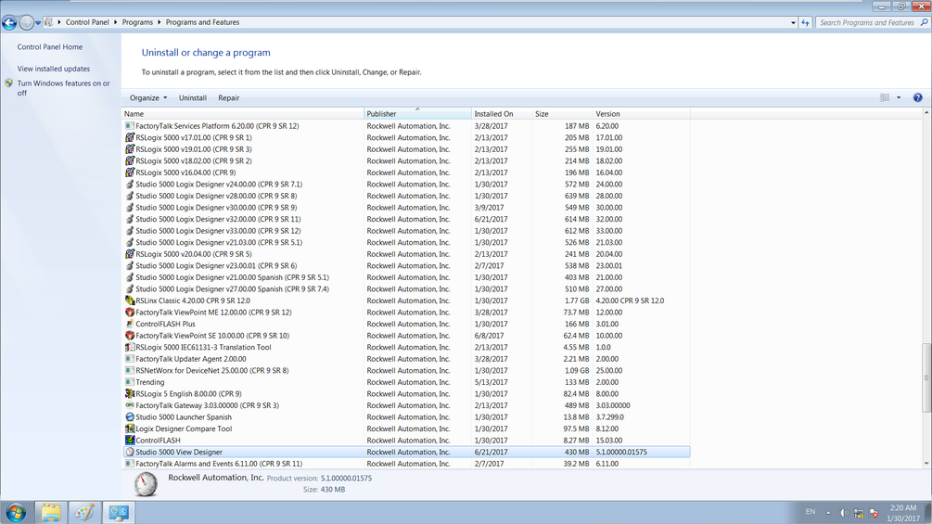Click Repair in the toolbar

pos(228,98)
